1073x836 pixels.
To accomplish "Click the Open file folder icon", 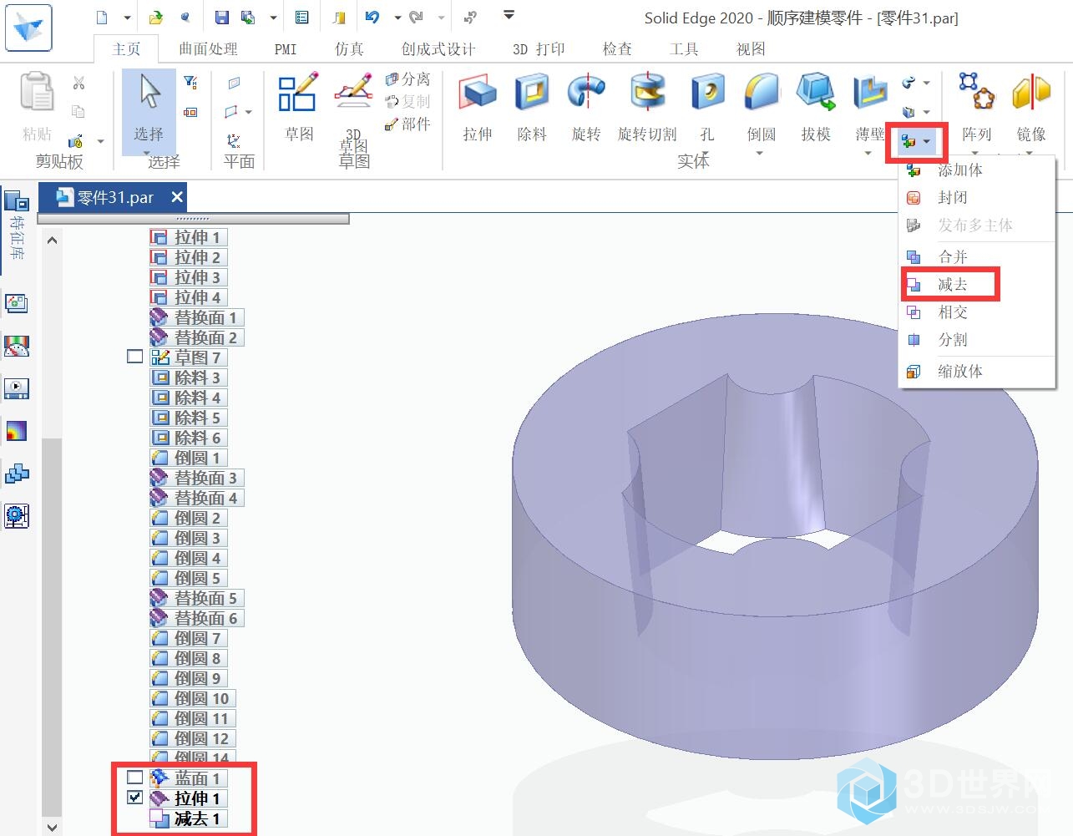I will click(x=156, y=18).
